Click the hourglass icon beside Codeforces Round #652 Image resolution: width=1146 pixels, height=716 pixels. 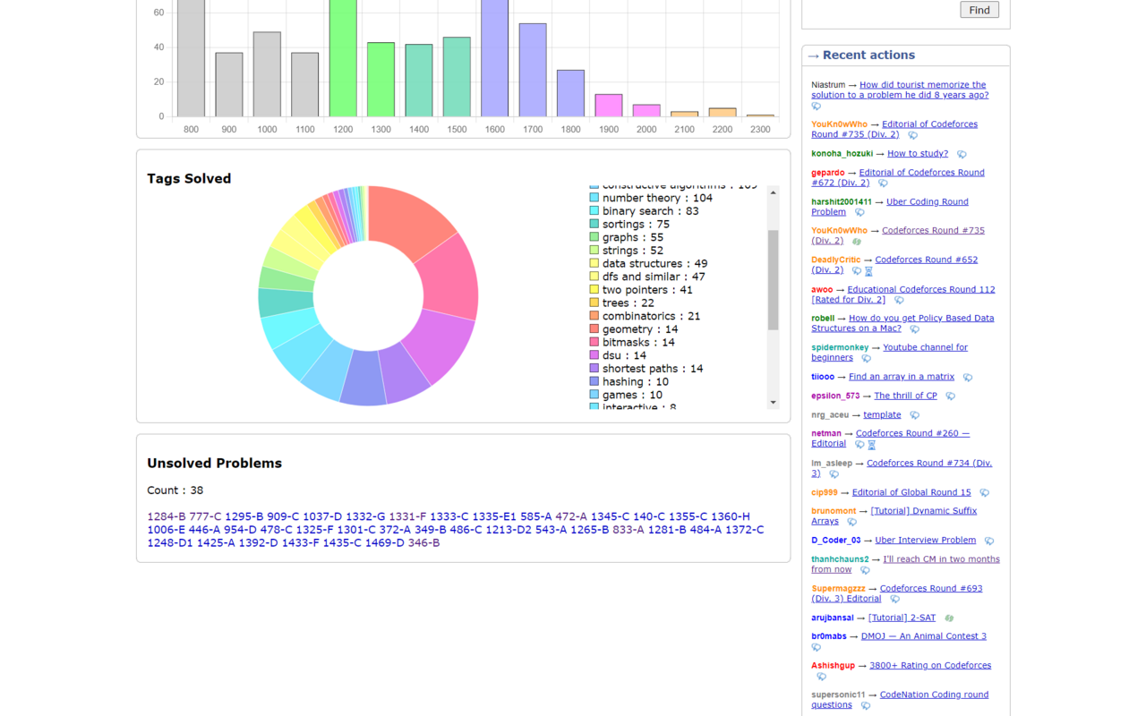pos(868,270)
